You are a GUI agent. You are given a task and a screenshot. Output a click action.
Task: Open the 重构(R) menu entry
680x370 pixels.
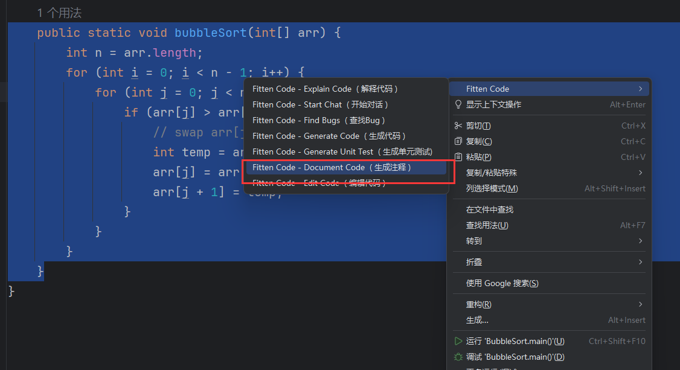tap(549, 304)
